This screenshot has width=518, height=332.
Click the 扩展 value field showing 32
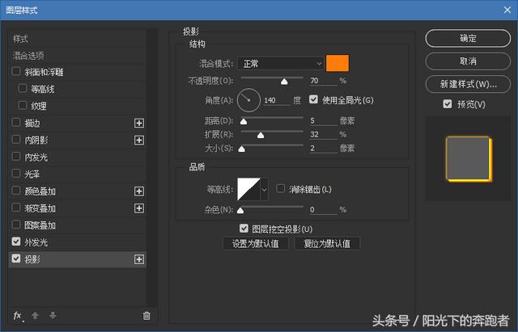(323, 135)
